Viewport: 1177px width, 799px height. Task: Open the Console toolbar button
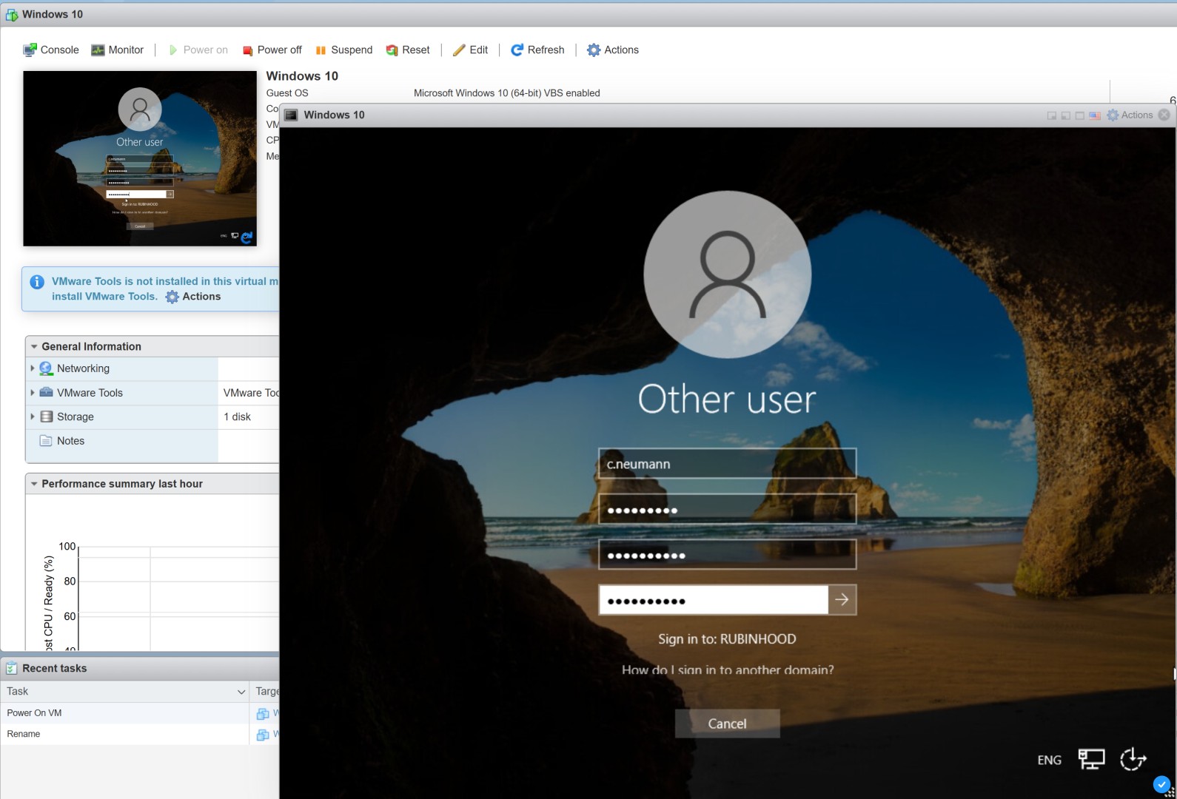[51, 50]
